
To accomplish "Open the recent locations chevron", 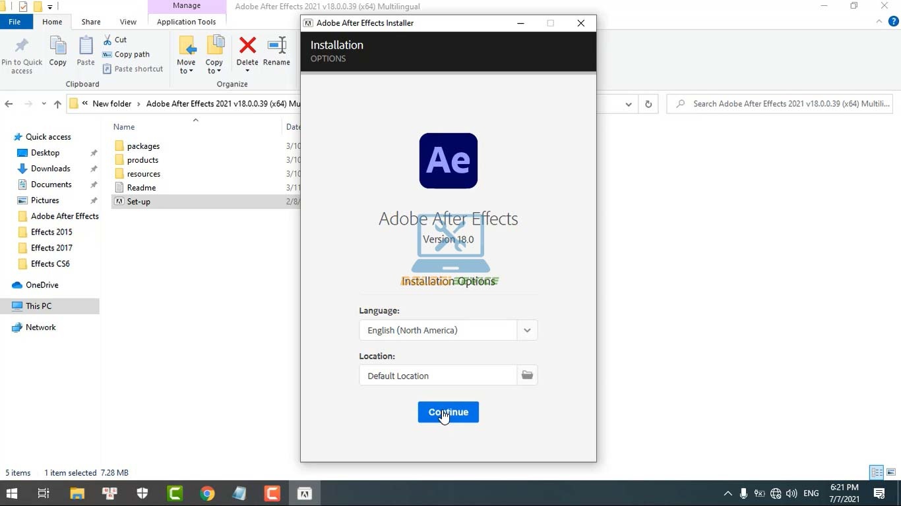I will 44,103.
